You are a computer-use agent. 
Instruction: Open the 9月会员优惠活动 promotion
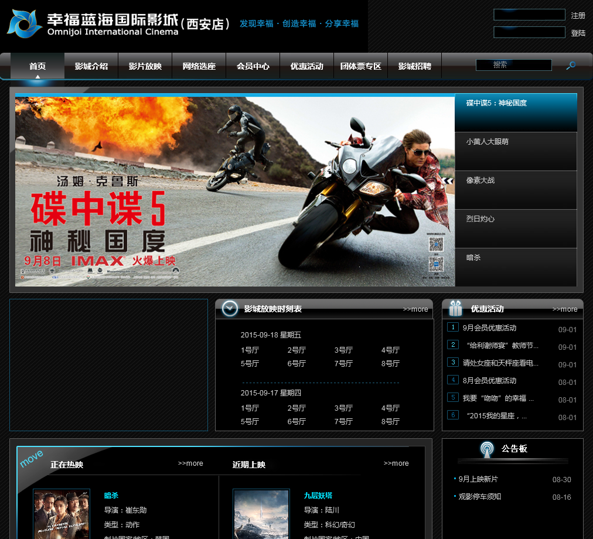tap(489, 328)
